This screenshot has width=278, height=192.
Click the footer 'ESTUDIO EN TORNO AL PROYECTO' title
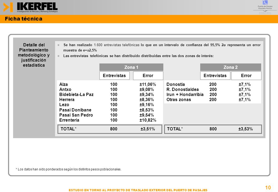point(138,190)
